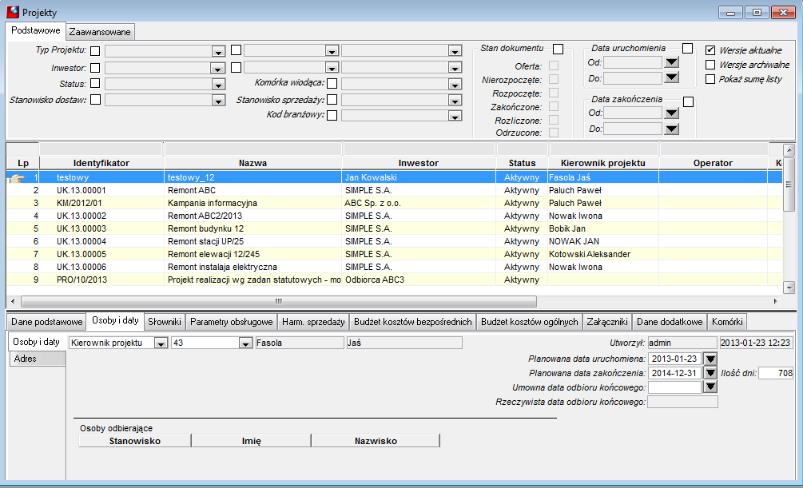Check the Data zakończenia group checkbox

click(688, 102)
